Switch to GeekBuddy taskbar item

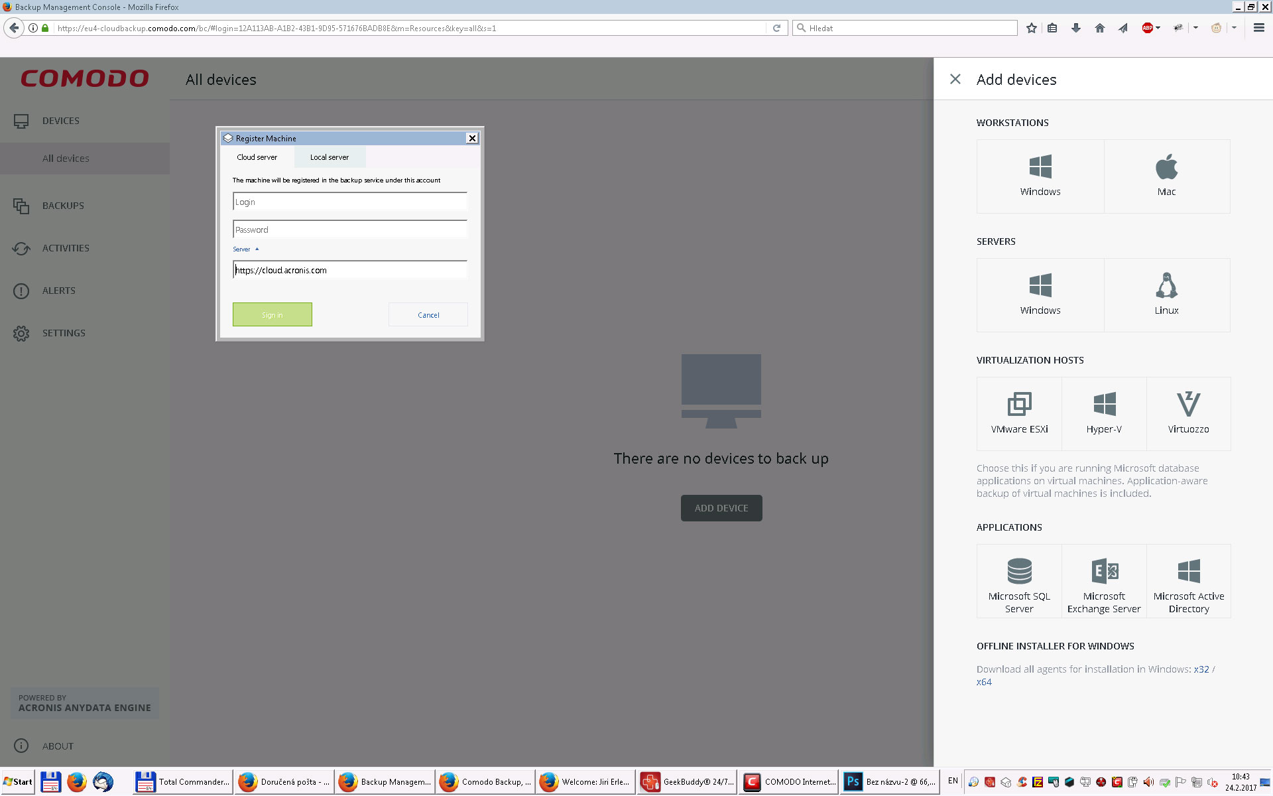[x=688, y=782]
